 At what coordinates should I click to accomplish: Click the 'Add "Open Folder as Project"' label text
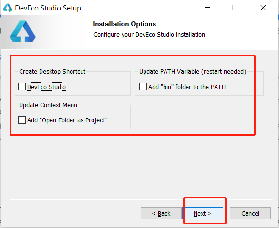[x=67, y=120]
